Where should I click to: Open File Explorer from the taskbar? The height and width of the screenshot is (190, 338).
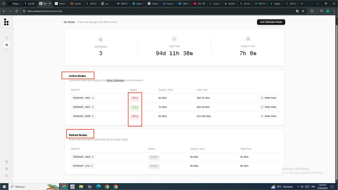81,187
